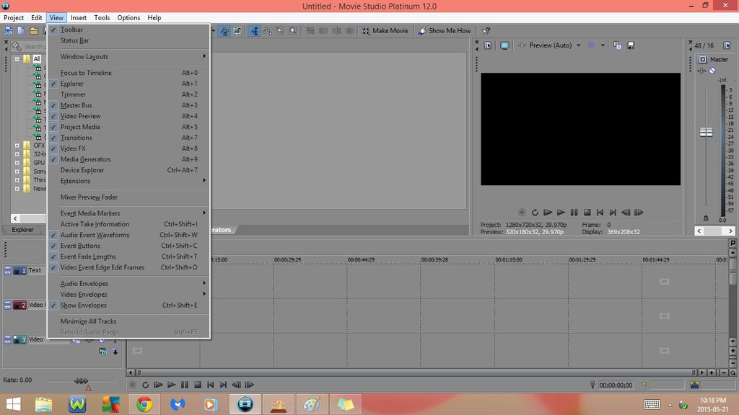This screenshot has width=739, height=415.
Task: Pause playback in the preview transport
Action: [574, 213]
